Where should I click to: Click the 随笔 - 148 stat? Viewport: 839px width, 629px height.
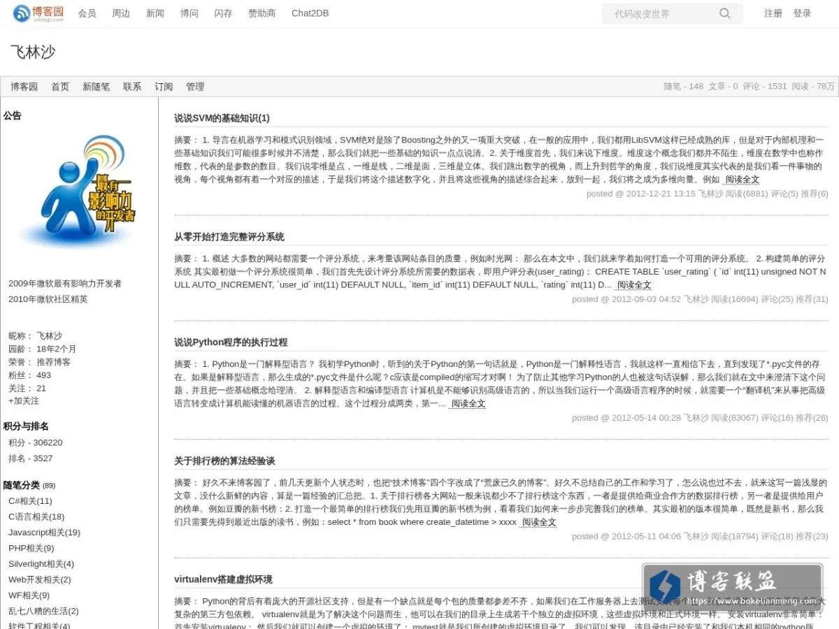[x=683, y=87]
